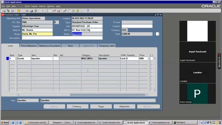The width and height of the screenshot is (222, 125).
Task: Click the Zoom toolbar icon
Action: click(69, 11)
